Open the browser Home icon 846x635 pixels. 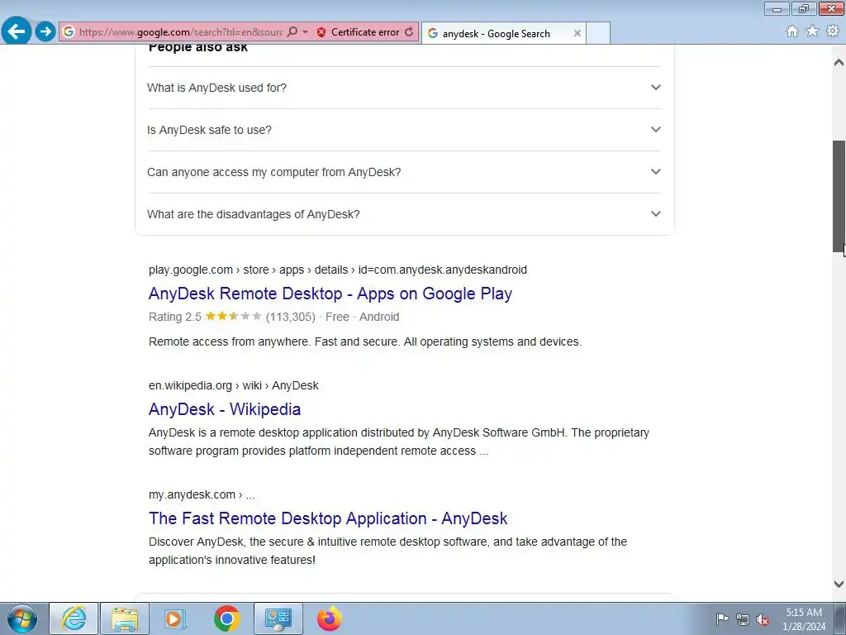pos(792,31)
